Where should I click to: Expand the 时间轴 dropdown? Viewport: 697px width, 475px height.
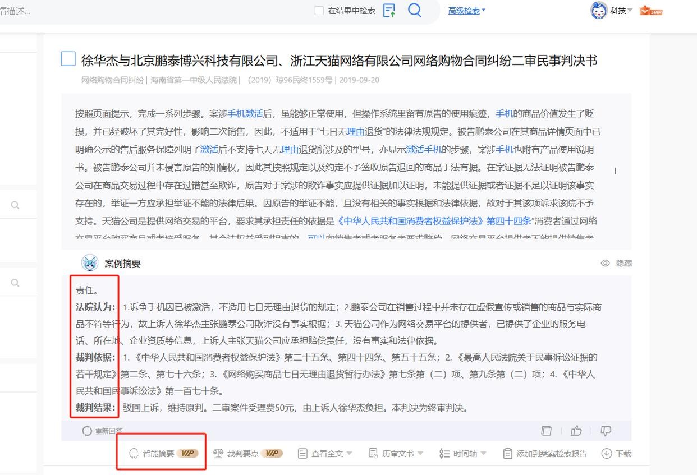(463, 454)
